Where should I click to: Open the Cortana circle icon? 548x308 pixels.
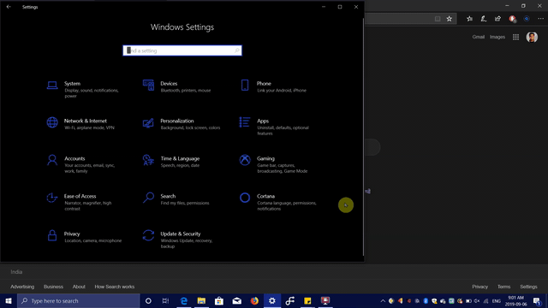click(245, 198)
